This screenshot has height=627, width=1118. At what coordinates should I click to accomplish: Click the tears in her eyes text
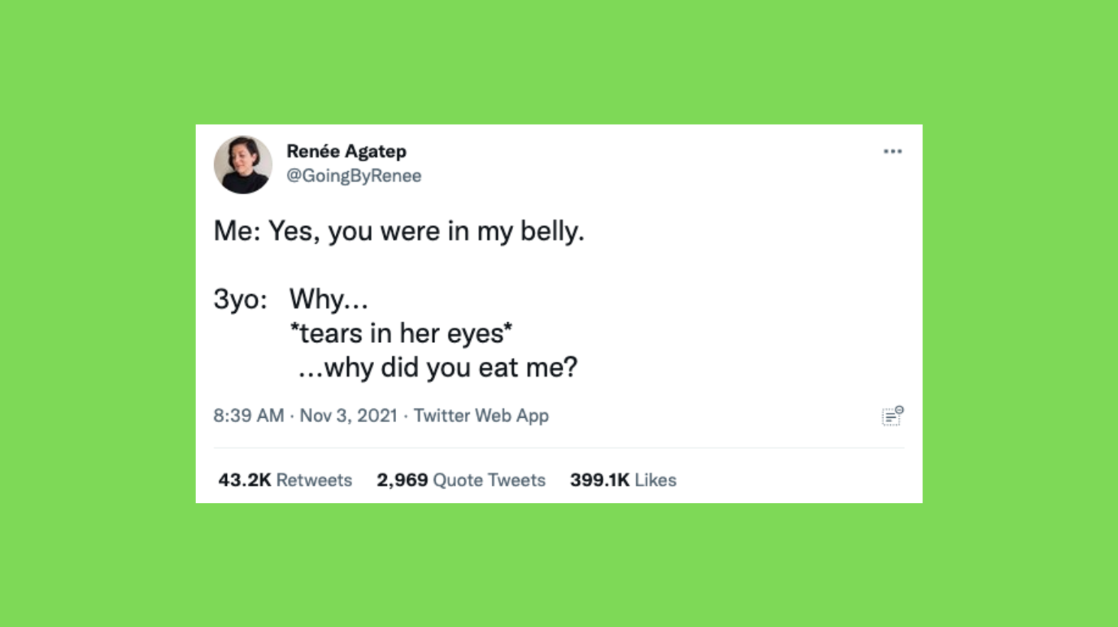(x=401, y=334)
